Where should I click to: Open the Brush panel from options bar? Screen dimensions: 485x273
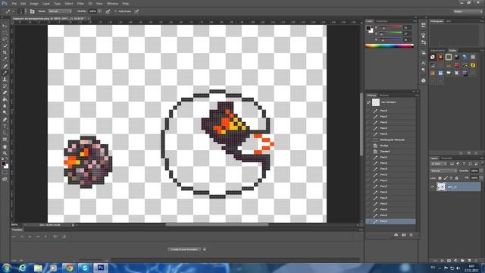pyautogui.click(x=32, y=11)
